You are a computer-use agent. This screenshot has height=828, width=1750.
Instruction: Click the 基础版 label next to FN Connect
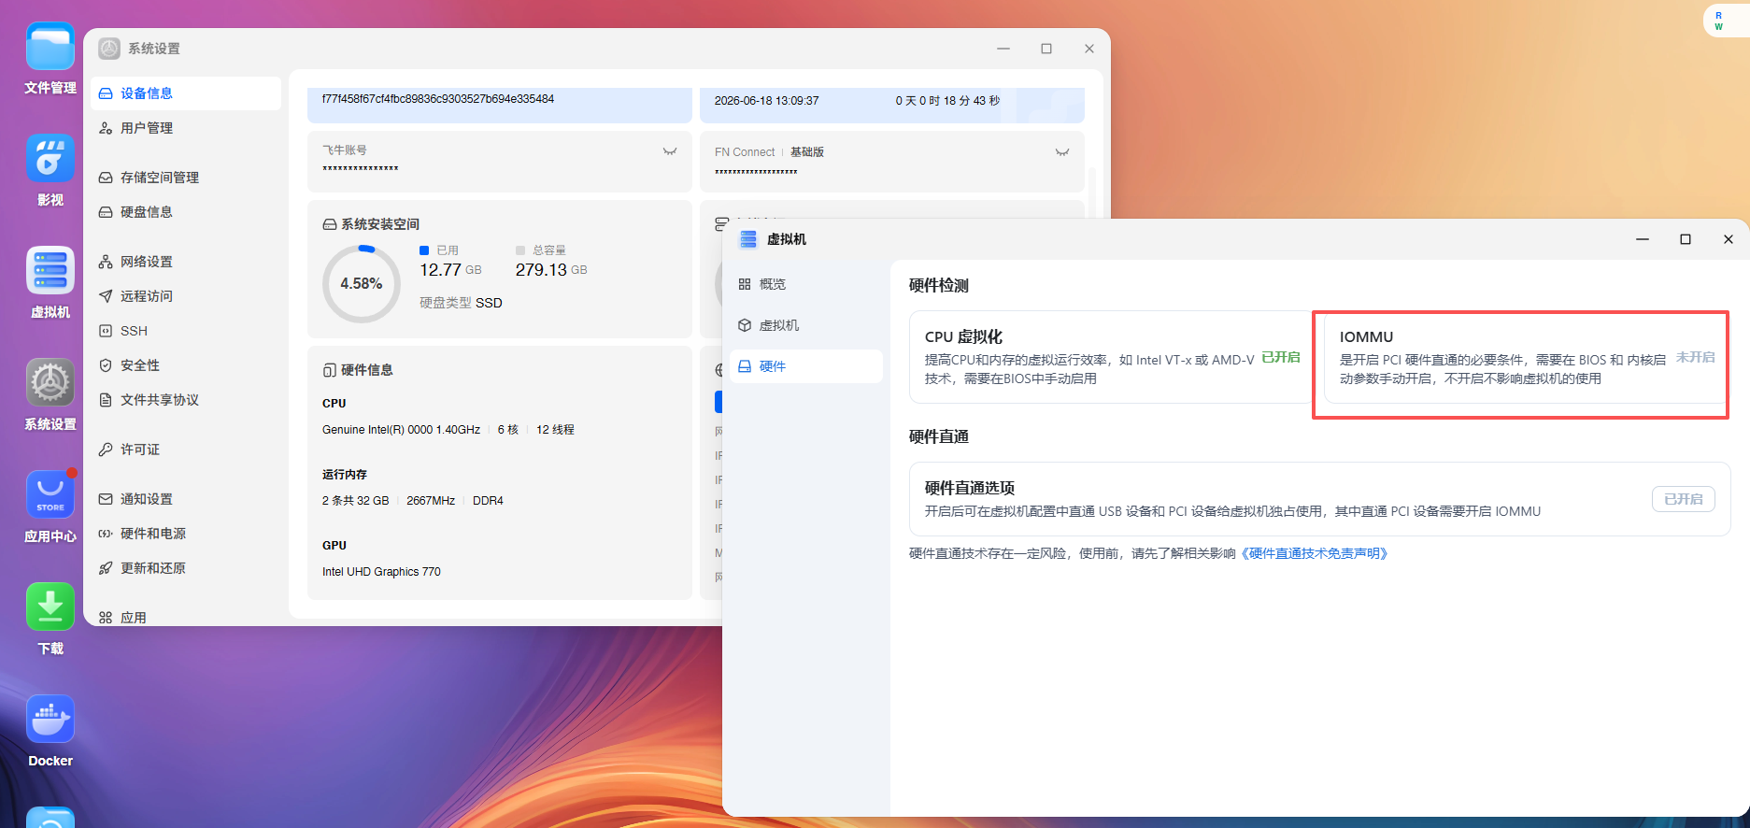[x=807, y=152]
